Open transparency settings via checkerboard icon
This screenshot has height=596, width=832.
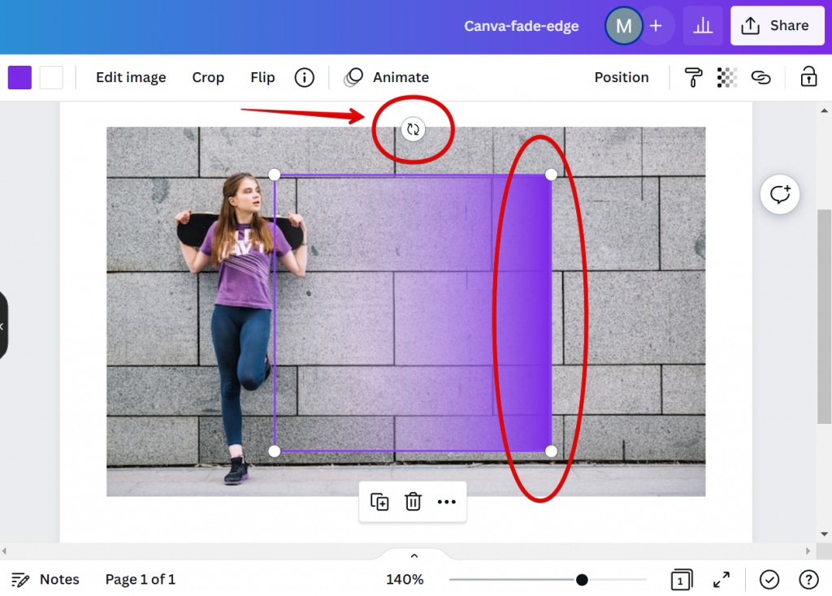click(x=726, y=77)
